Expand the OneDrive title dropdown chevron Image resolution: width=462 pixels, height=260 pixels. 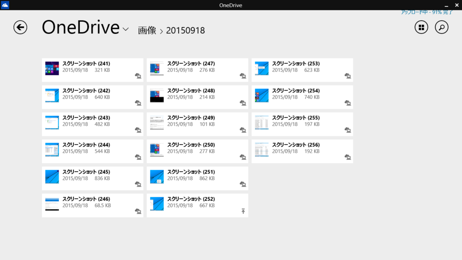(125, 29)
